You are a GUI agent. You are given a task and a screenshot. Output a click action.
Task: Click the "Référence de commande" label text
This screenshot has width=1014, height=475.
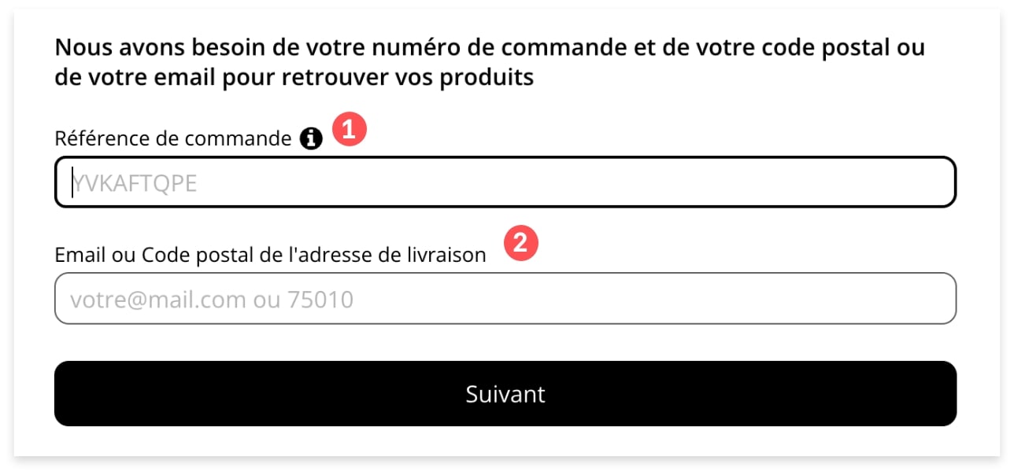click(x=172, y=139)
